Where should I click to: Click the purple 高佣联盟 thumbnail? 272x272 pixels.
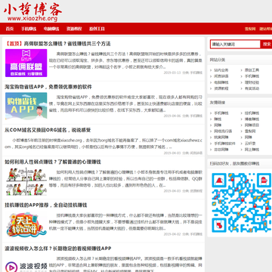(26, 63)
